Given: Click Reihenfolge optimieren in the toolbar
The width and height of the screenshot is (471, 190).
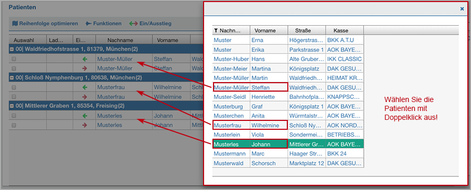Looking at the screenshot, I should click(x=45, y=24).
